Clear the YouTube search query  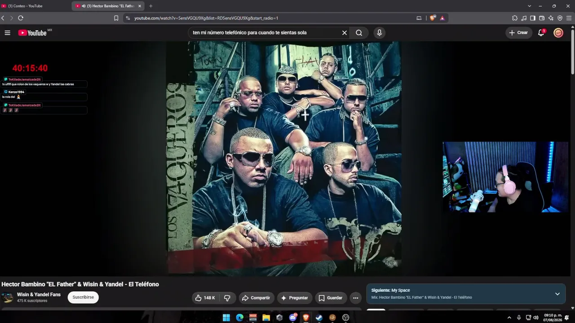(345, 33)
